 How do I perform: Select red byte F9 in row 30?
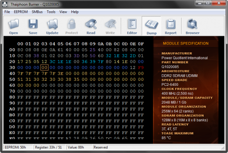[x=141, y=68]
